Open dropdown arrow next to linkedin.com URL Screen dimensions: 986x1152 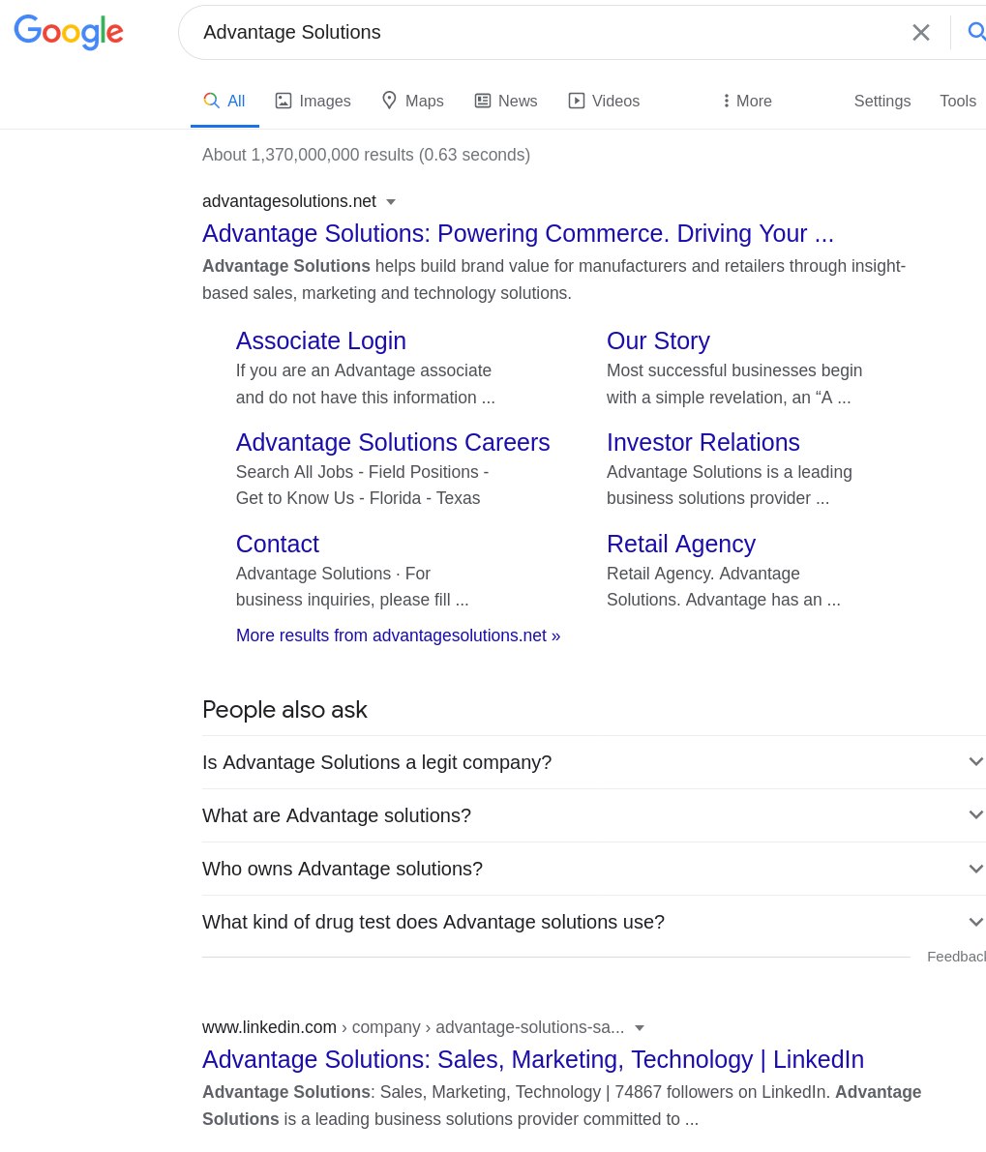click(x=640, y=1028)
